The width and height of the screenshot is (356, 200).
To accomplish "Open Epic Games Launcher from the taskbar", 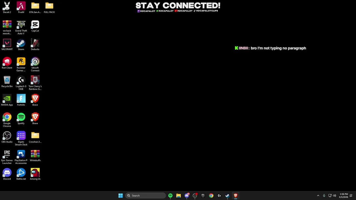I will [203, 196].
